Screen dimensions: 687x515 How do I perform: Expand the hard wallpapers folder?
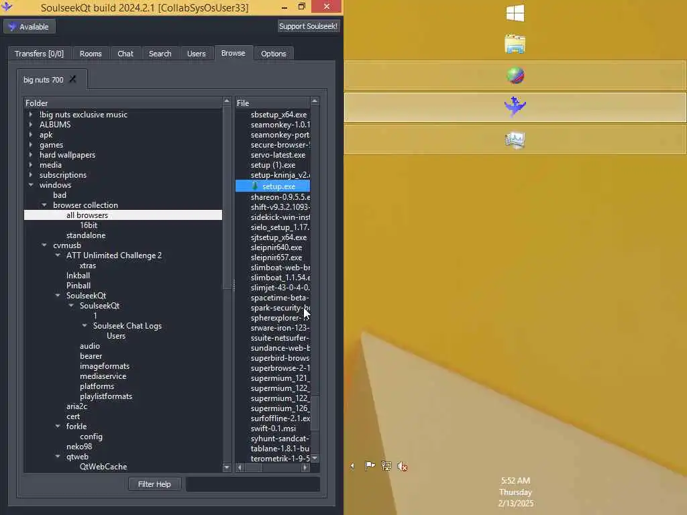(x=31, y=155)
